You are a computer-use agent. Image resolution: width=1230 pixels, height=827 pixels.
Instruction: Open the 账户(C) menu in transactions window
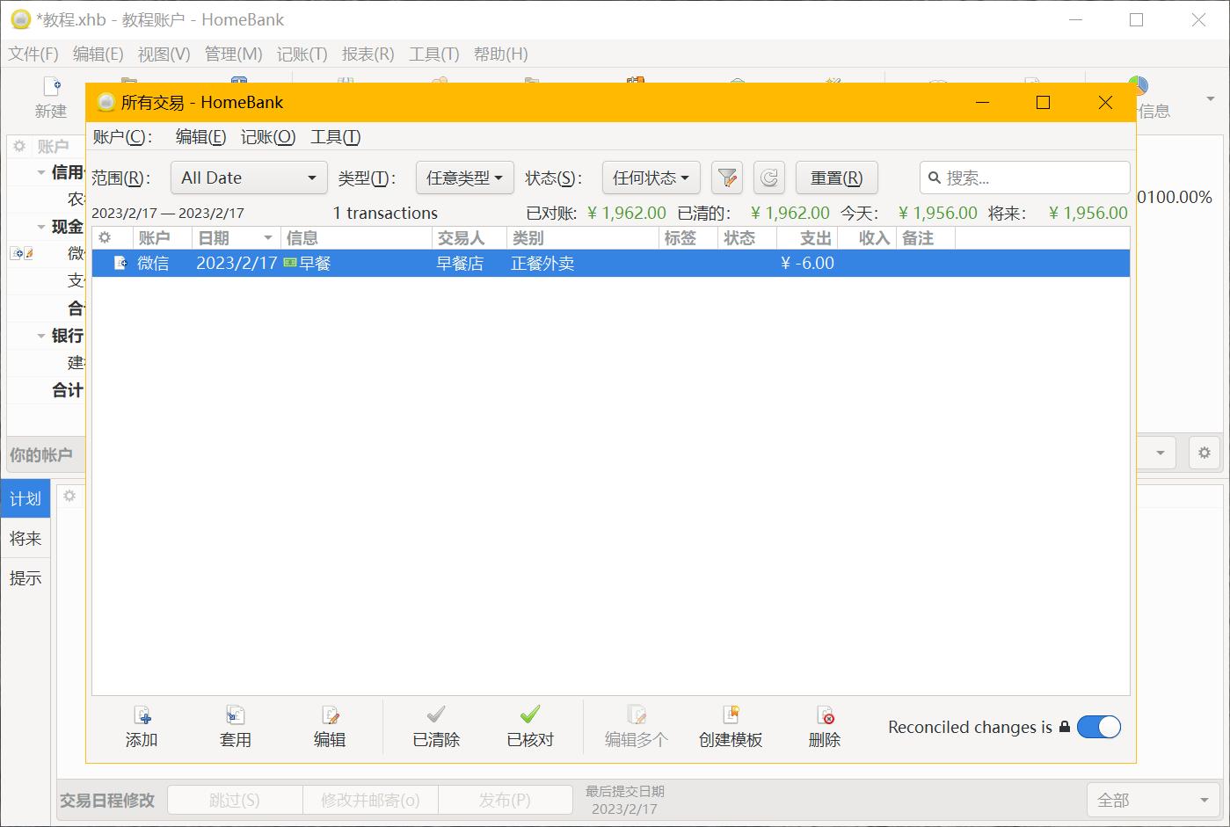coord(122,137)
